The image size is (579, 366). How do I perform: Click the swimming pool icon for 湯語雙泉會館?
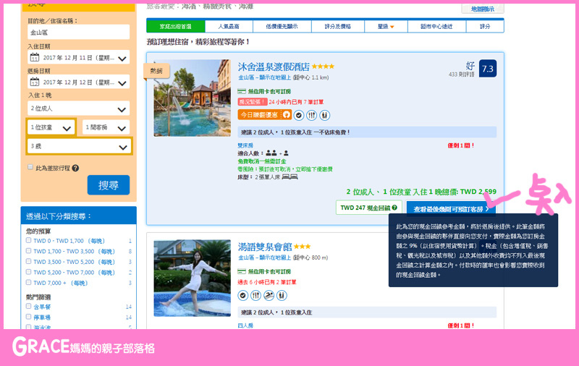(x=269, y=295)
